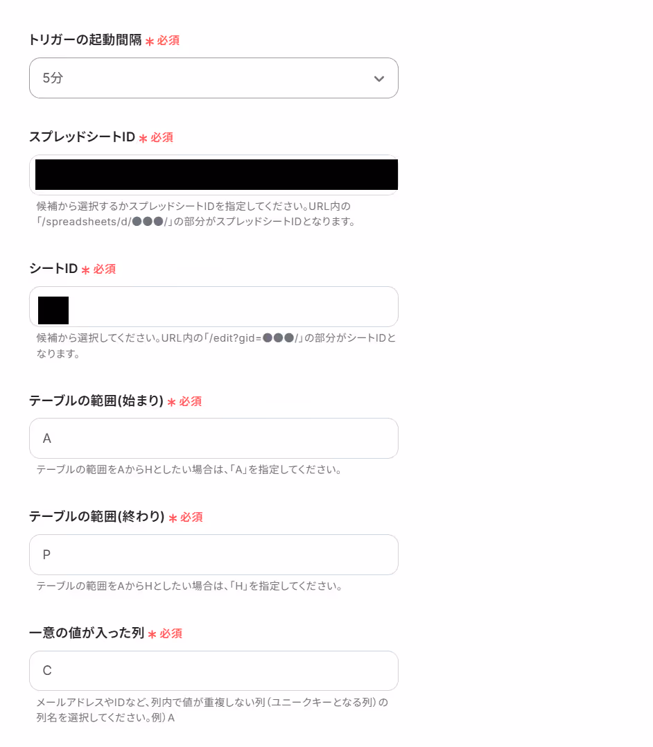Viewport: 653px width, 747px height.
Task: Click the スプレッドシートID label text
Action: click(x=82, y=137)
